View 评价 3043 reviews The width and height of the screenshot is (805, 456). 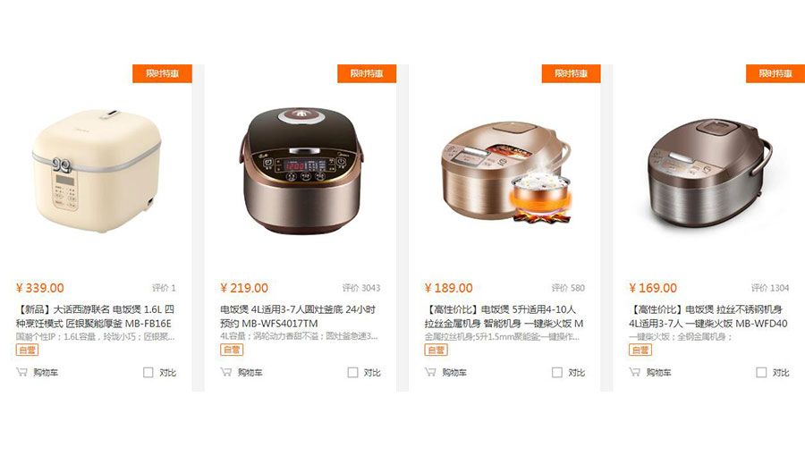(x=361, y=288)
